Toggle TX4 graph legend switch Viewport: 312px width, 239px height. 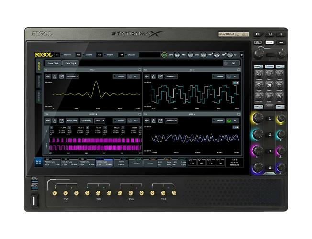235,127
